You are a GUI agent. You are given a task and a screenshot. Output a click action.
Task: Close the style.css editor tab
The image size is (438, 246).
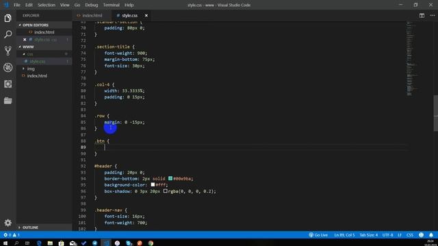pyautogui.click(x=146, y=16)
